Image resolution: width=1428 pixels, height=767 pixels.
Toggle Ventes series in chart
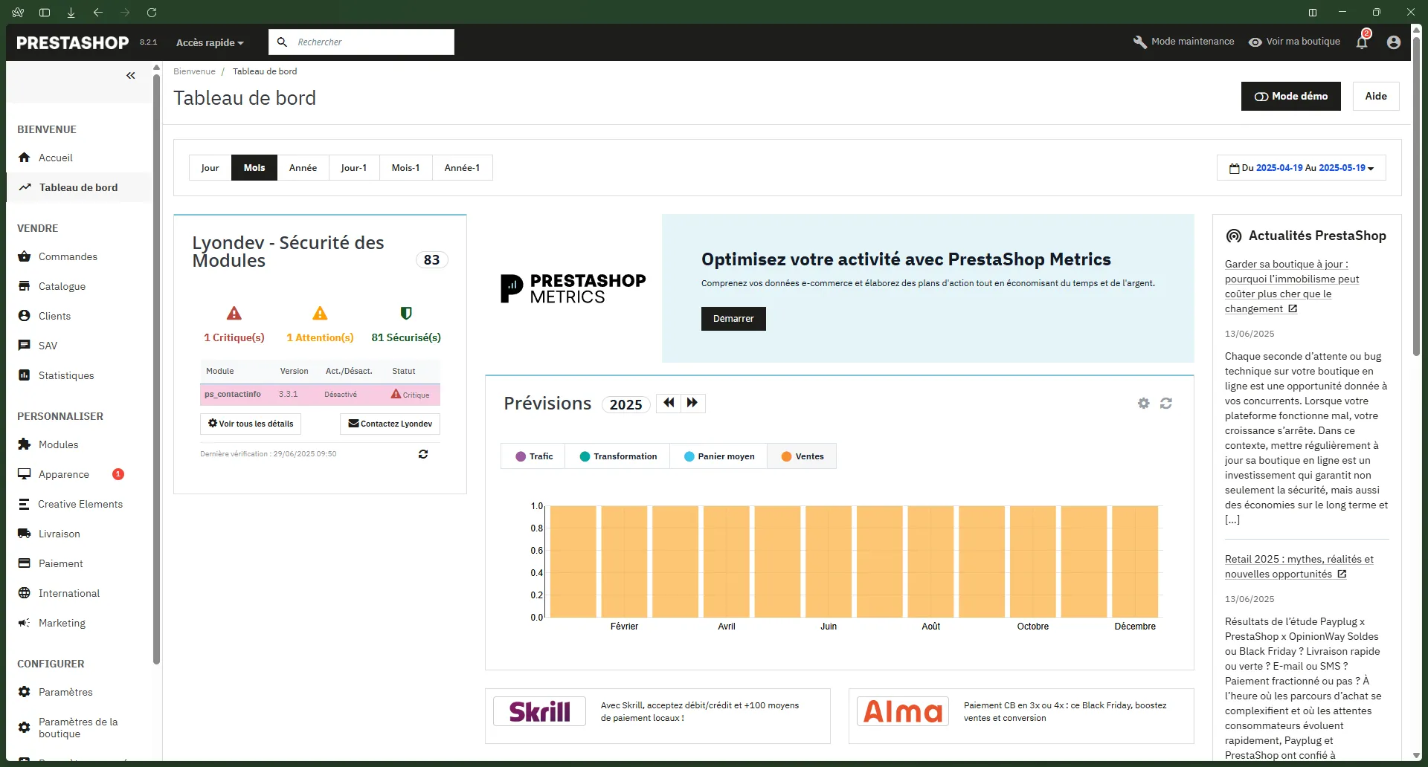point(802,456)
